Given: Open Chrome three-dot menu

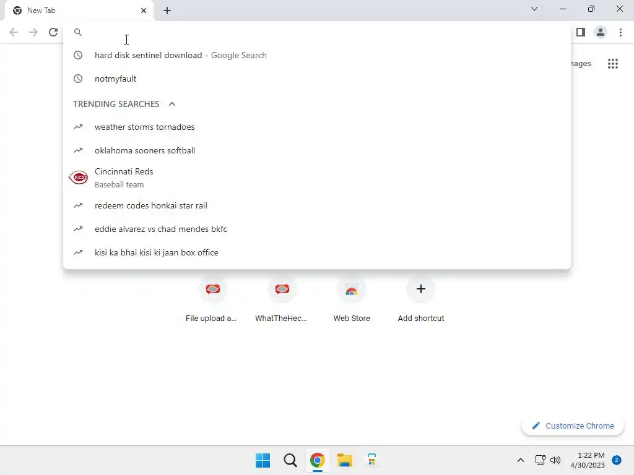Looking at the screenshot, I should pyautogui.click(x=620, y=32).
